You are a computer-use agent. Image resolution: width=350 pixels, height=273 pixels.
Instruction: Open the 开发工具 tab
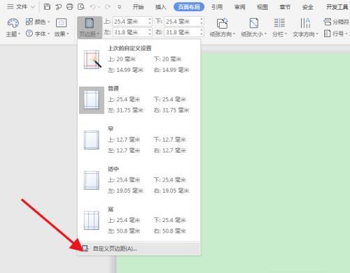[337, 7]
